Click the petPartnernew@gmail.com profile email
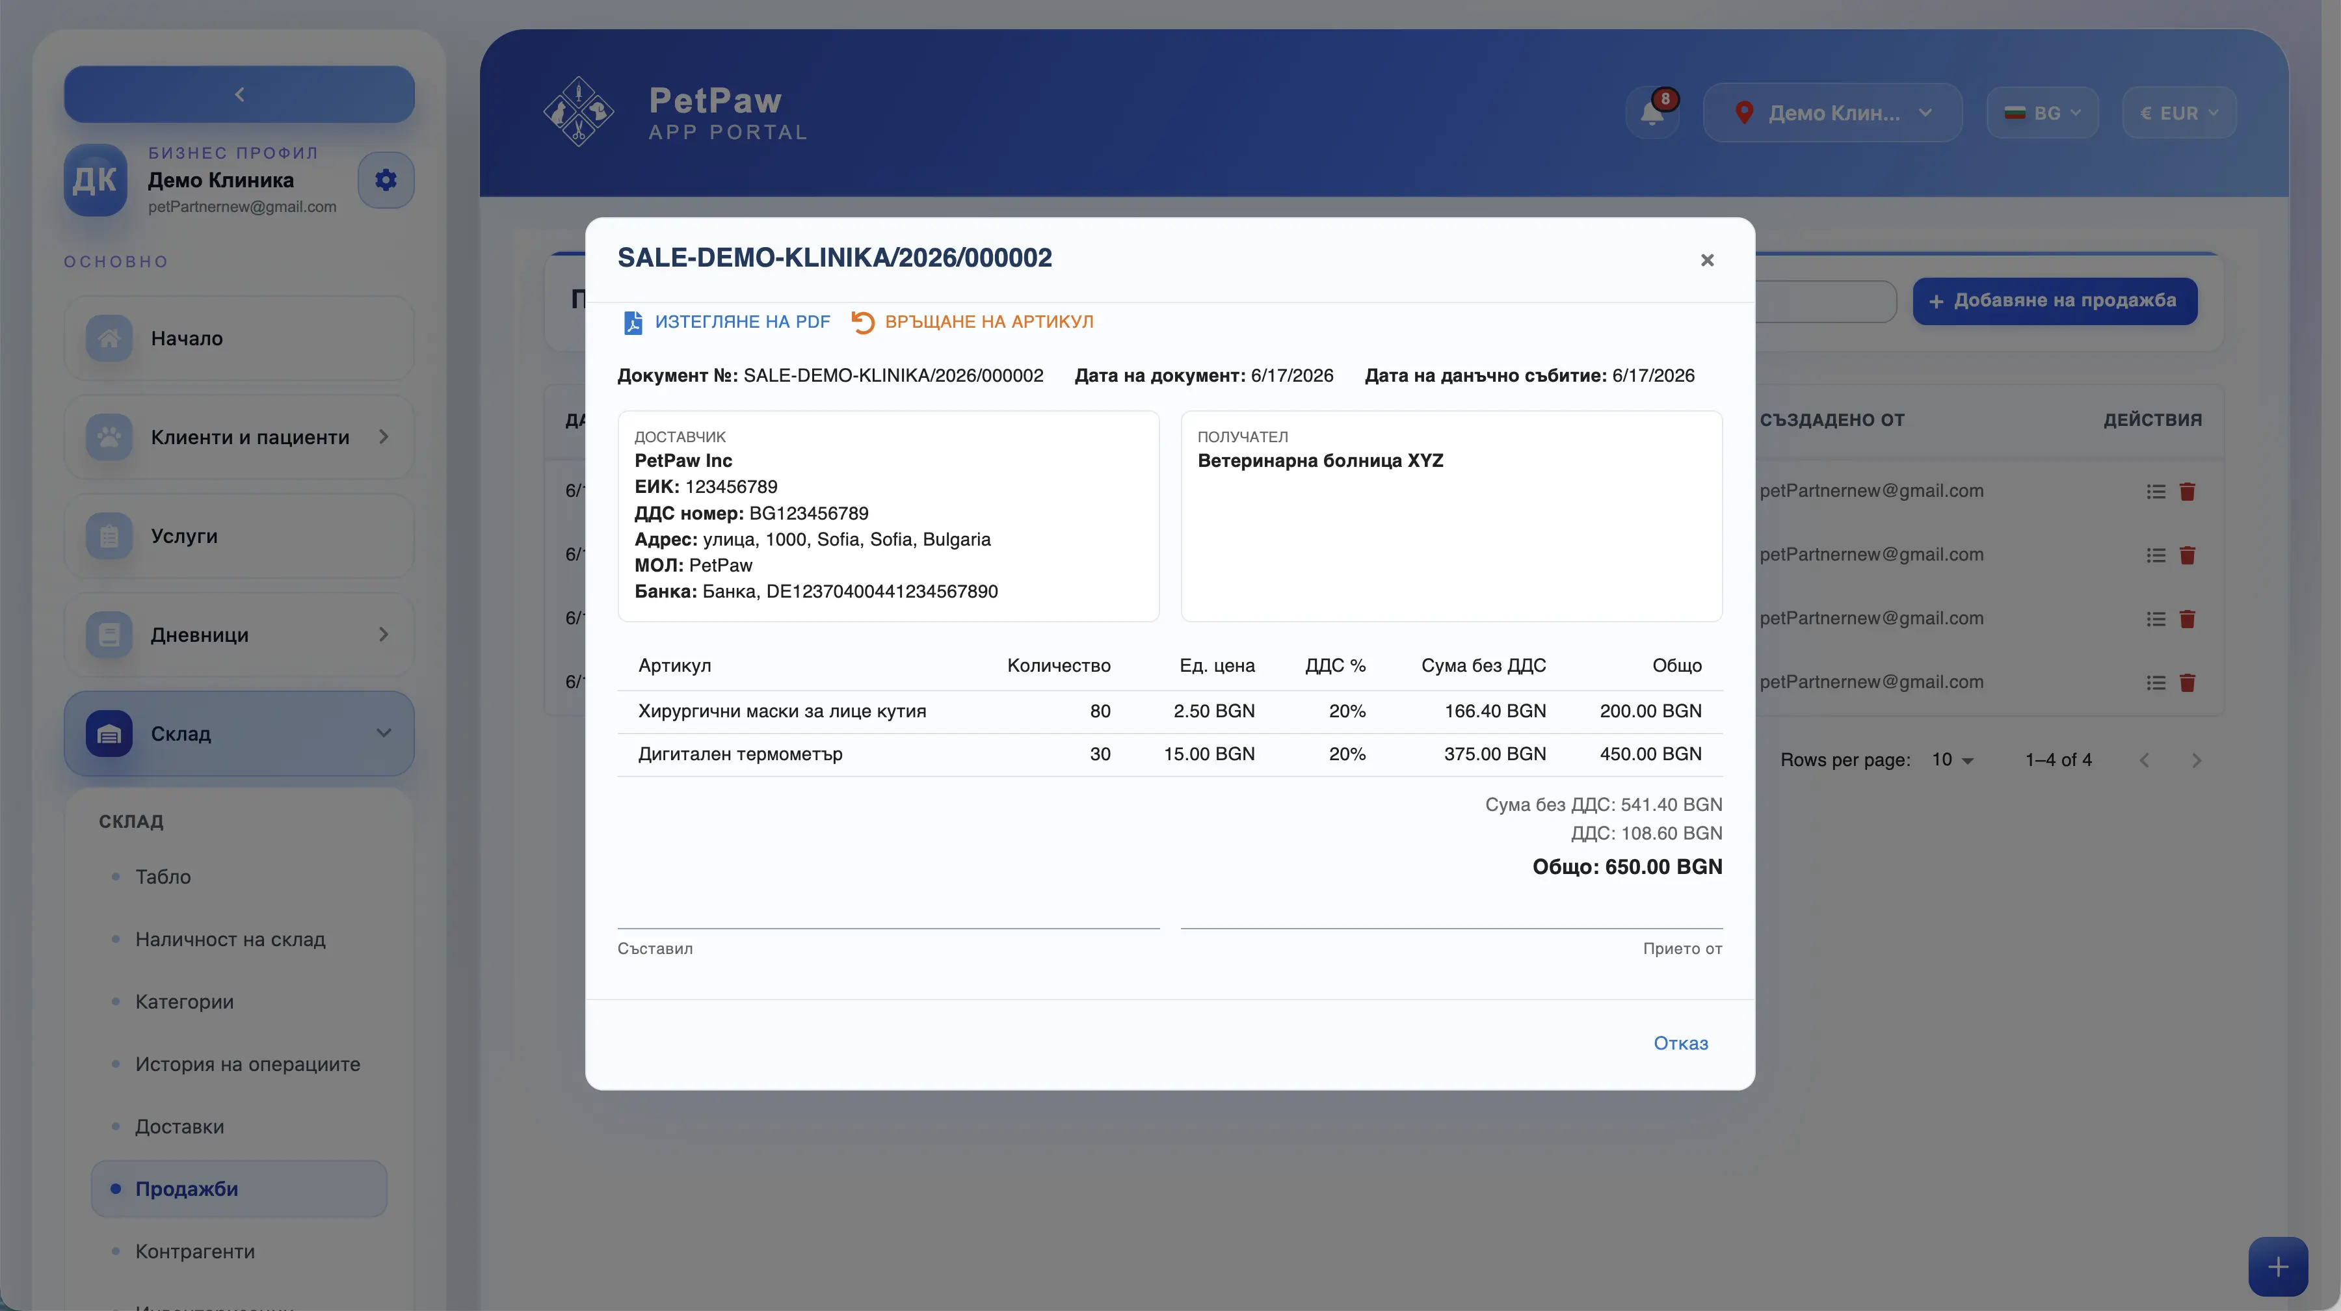 coord(242,207)
